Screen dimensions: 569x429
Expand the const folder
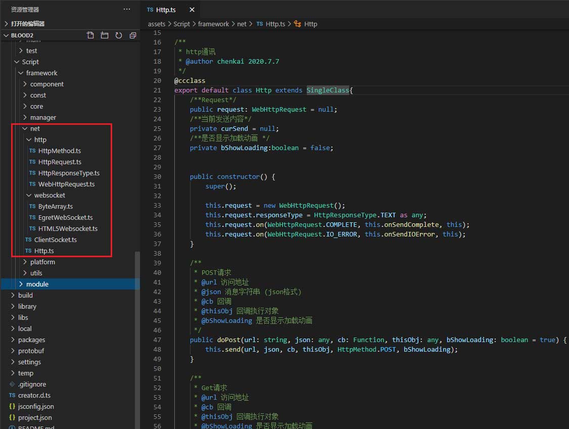25,95
